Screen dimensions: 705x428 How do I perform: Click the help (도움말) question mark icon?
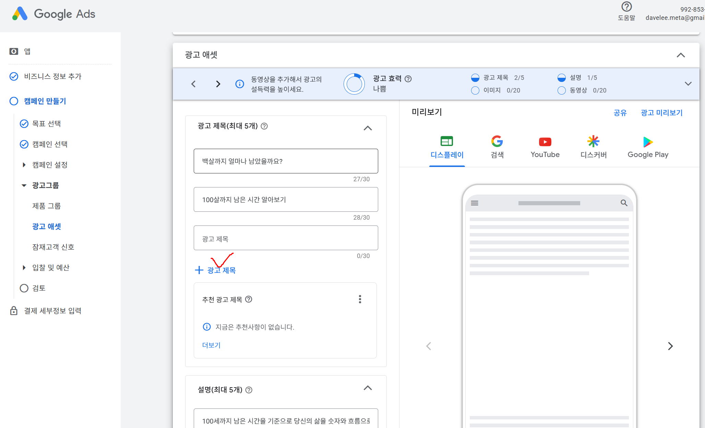626,7
